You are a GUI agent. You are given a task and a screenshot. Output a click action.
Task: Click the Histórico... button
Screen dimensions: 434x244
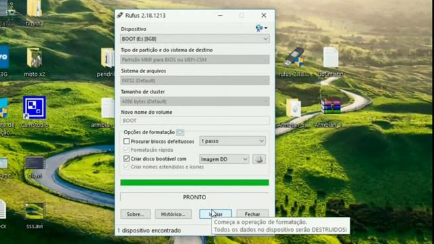[174, 214]
